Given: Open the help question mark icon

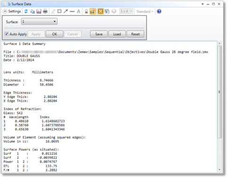Looking at the screenshot, I should (x=159, y=11).
